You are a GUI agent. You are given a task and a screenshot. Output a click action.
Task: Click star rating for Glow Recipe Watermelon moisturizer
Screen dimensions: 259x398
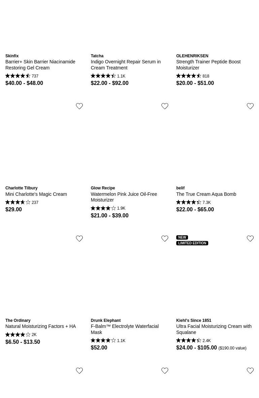tap(103, 208)
